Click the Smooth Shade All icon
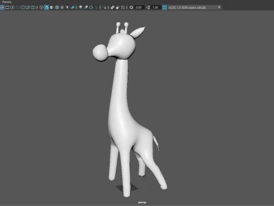274x206 pixels. (46, 7)
